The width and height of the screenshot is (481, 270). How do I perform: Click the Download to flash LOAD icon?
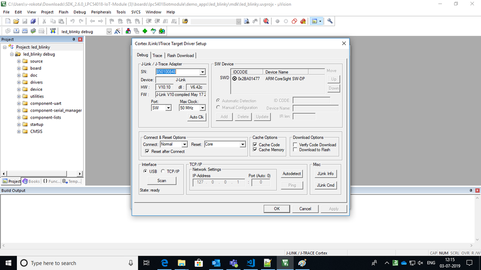(x=53, y=31)
